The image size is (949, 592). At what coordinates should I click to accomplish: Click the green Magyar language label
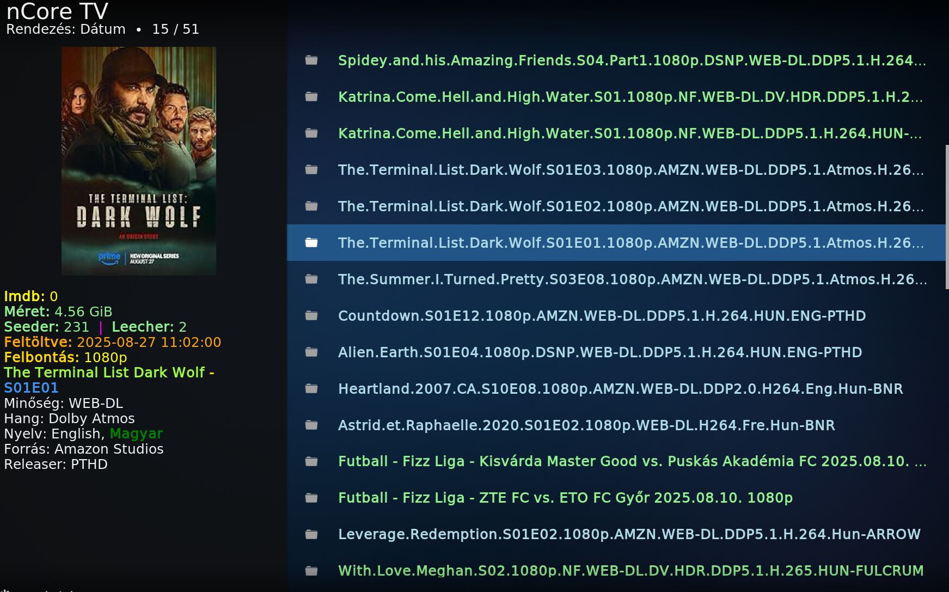[x=136, y=434]
